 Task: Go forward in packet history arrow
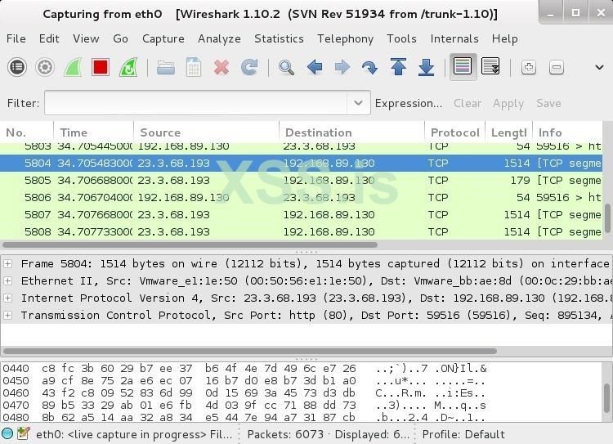tap(342, 67)
